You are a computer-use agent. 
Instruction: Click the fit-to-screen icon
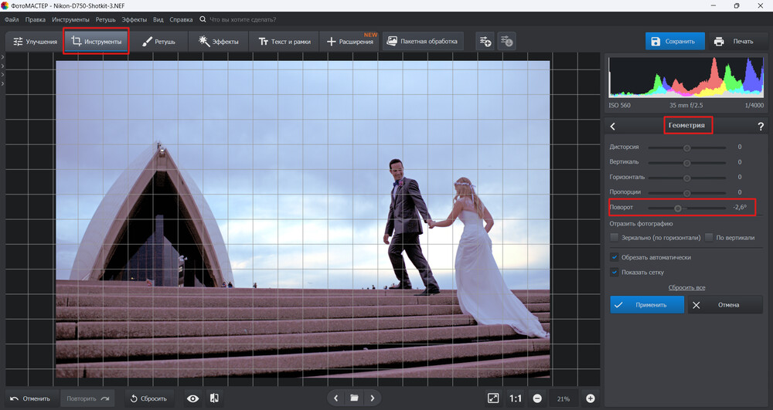[493, 398]
